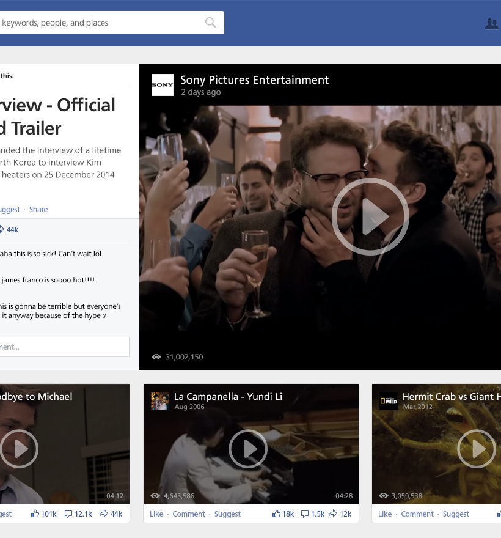The height and width of the screenshot is (538, 501).
Task: Click the write a comment field
Action: [61, 347]
